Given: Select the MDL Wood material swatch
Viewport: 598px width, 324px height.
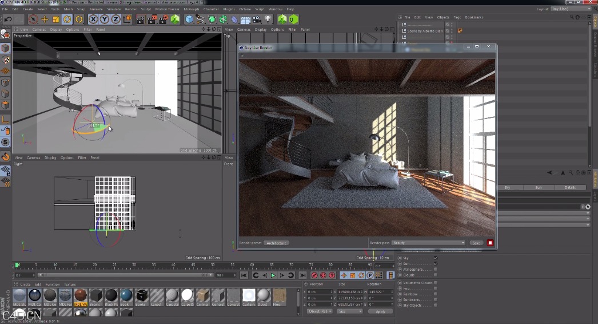Looking at the screenshot, I should tap(81, 297).
